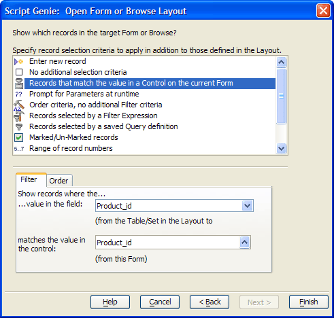The width and height of the screenshot is (334, 318).
Task: Cancel the Script Genie dialog
Action: point(160,302)
